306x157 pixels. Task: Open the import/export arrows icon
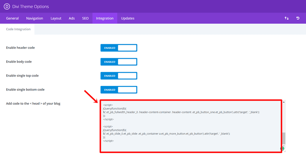[287, 18]
